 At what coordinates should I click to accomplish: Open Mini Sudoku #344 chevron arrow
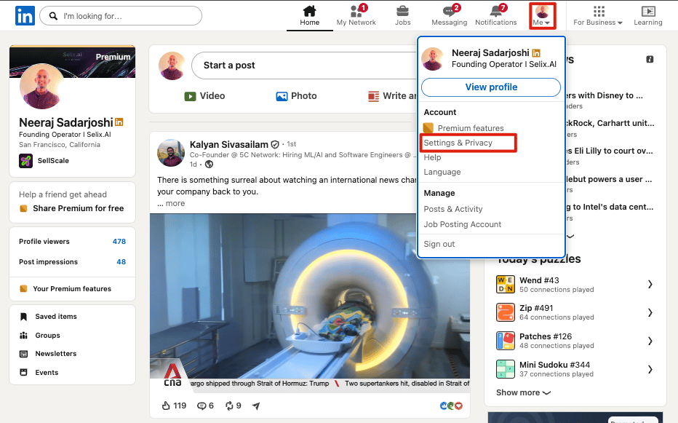coord(650,369)
